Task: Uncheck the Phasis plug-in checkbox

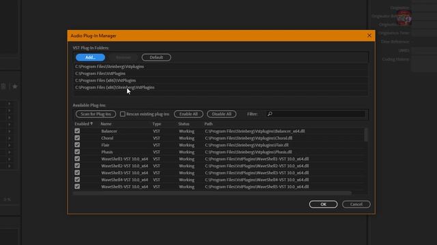Action: tap(77, 152)
